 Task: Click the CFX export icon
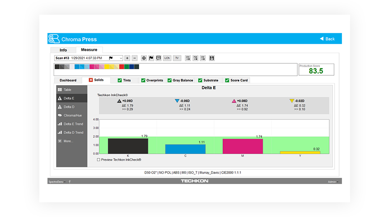188,58
